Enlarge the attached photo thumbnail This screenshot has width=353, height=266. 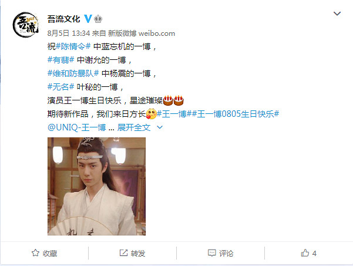(x=96, y=186)
